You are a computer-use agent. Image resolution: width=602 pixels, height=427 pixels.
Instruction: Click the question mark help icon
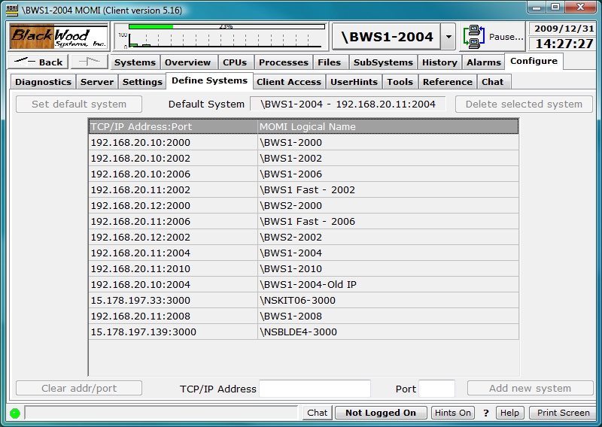485,413
